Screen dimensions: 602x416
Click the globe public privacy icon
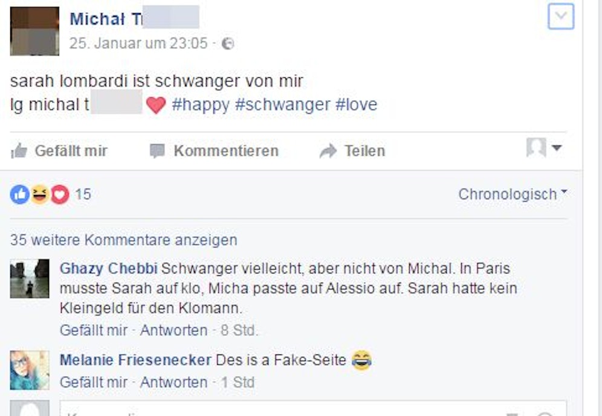(228, 43)
